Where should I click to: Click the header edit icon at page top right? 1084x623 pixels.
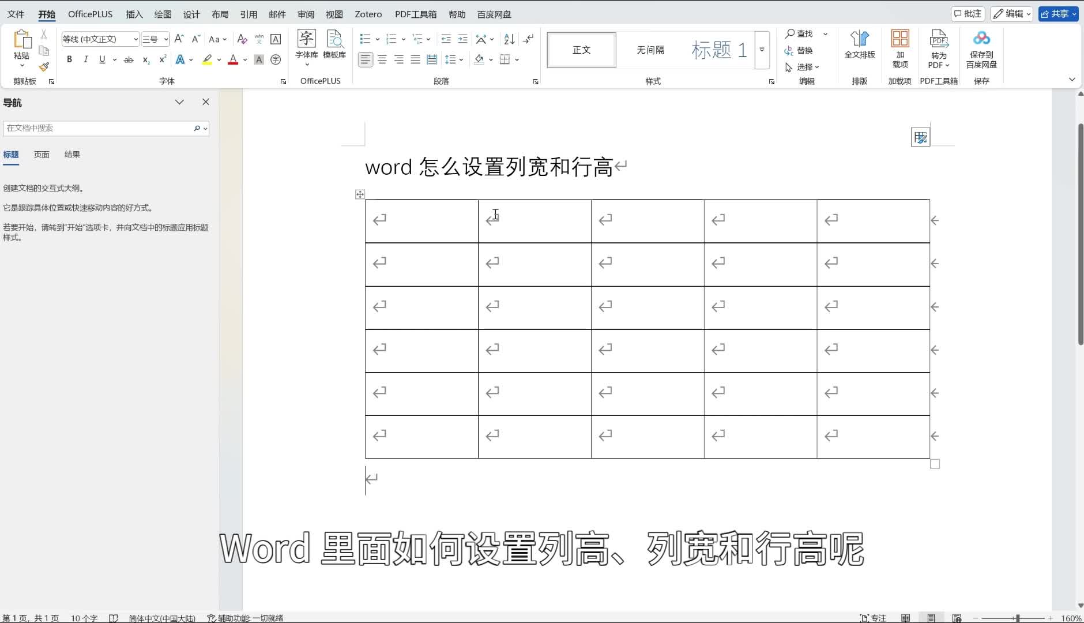[x=920, y=137]
